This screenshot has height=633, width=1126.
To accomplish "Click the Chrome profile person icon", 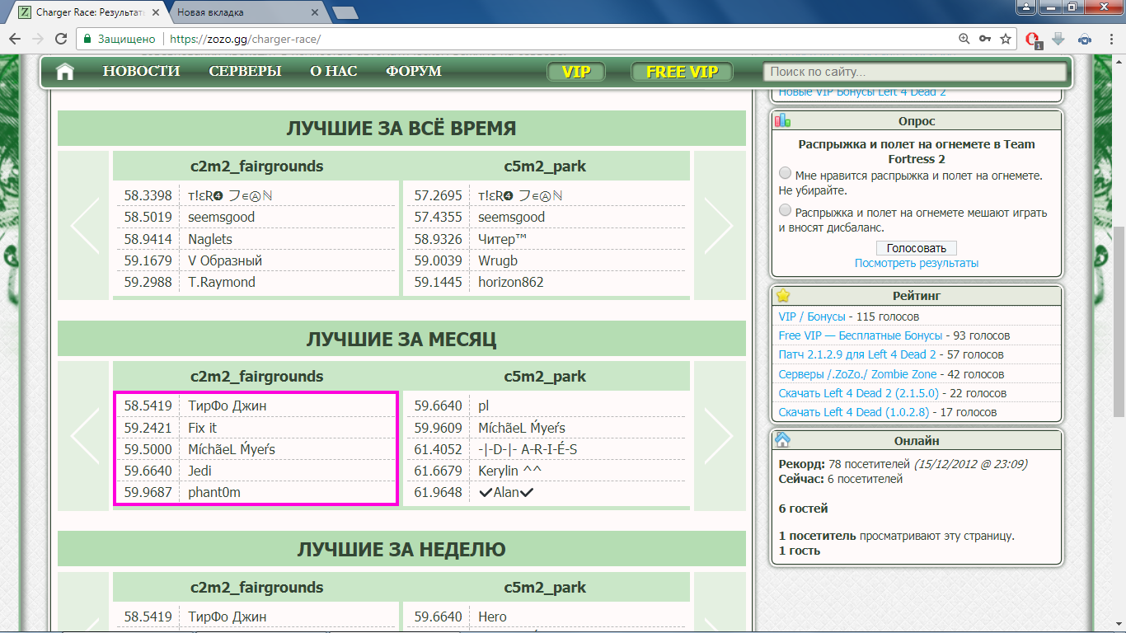I will click(x=1025, y=7).
